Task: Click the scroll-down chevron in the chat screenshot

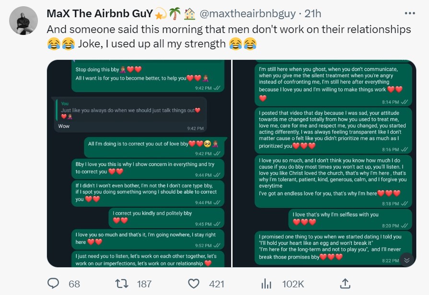Action: [x=407, y=260]
